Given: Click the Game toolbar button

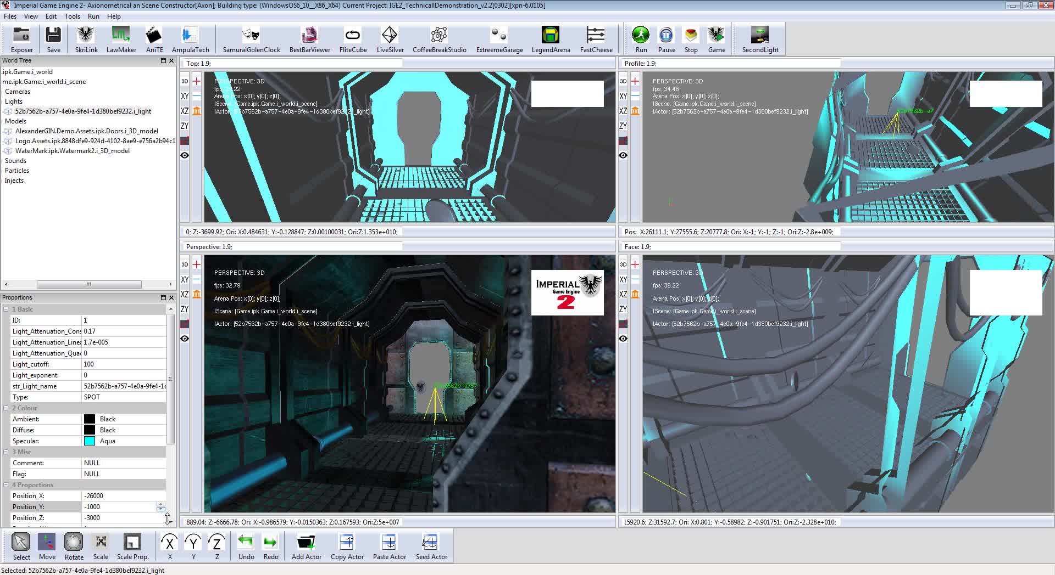Looking at the screenshot, I should pyautogui.click(x=716, y=40).
